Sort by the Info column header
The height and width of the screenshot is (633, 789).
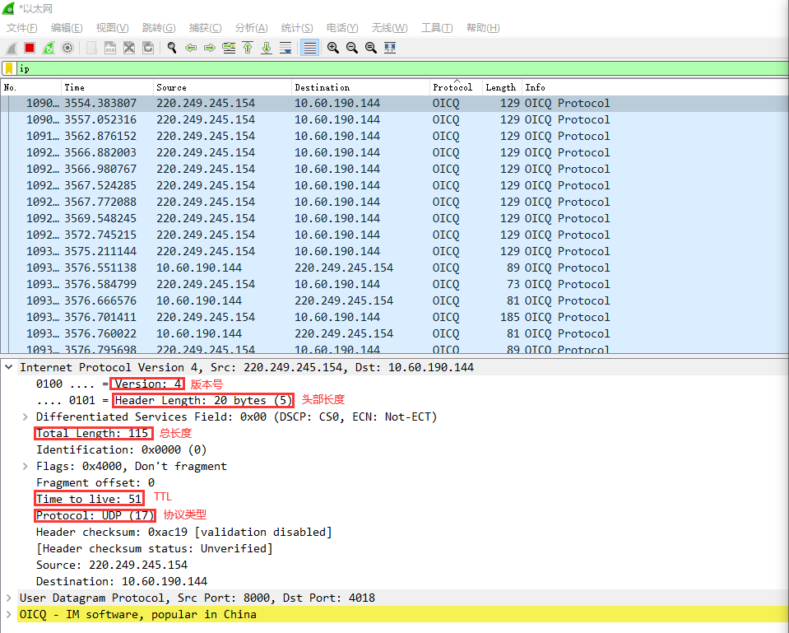tap(655, 87)
